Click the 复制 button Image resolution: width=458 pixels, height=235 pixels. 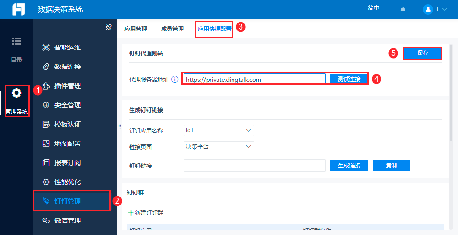(x=391, y=166)
